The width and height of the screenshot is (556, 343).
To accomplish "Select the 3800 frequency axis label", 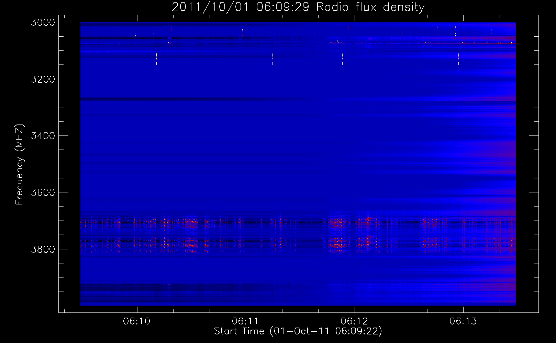I will [43, 249].
